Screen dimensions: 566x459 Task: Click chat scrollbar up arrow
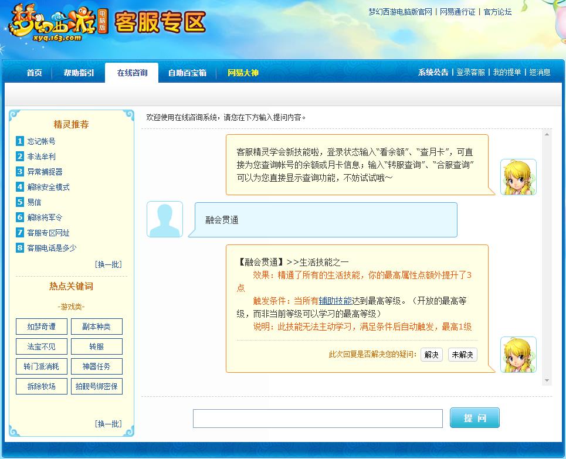pyautogui.click(x=547, y=134)
